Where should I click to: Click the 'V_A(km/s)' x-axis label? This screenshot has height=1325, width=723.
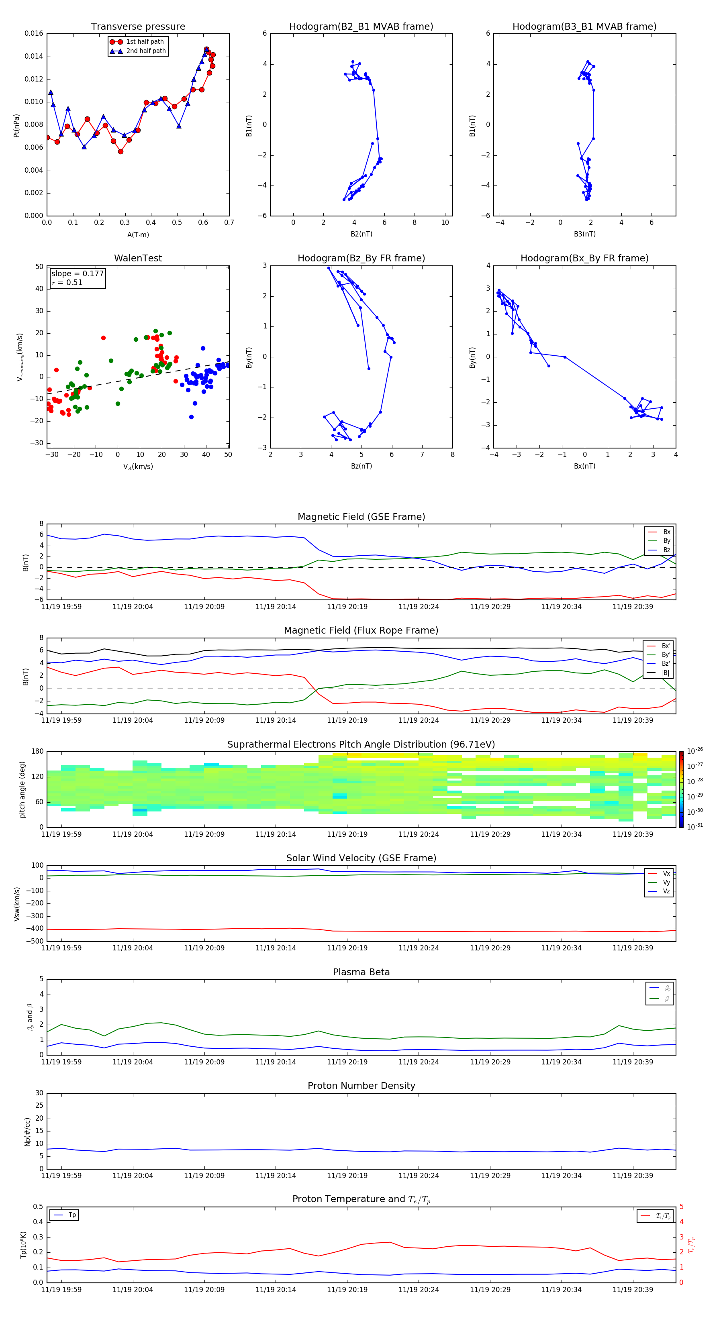click(138, 467)
